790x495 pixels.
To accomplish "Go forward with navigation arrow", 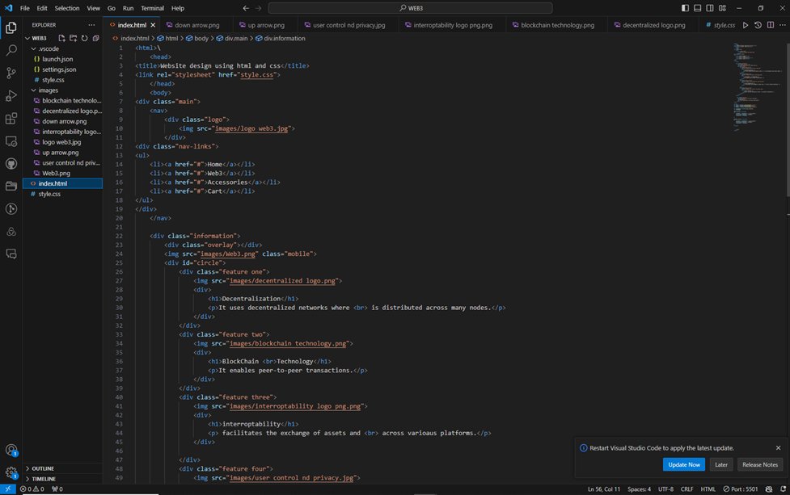I will (x=259, y=8).
